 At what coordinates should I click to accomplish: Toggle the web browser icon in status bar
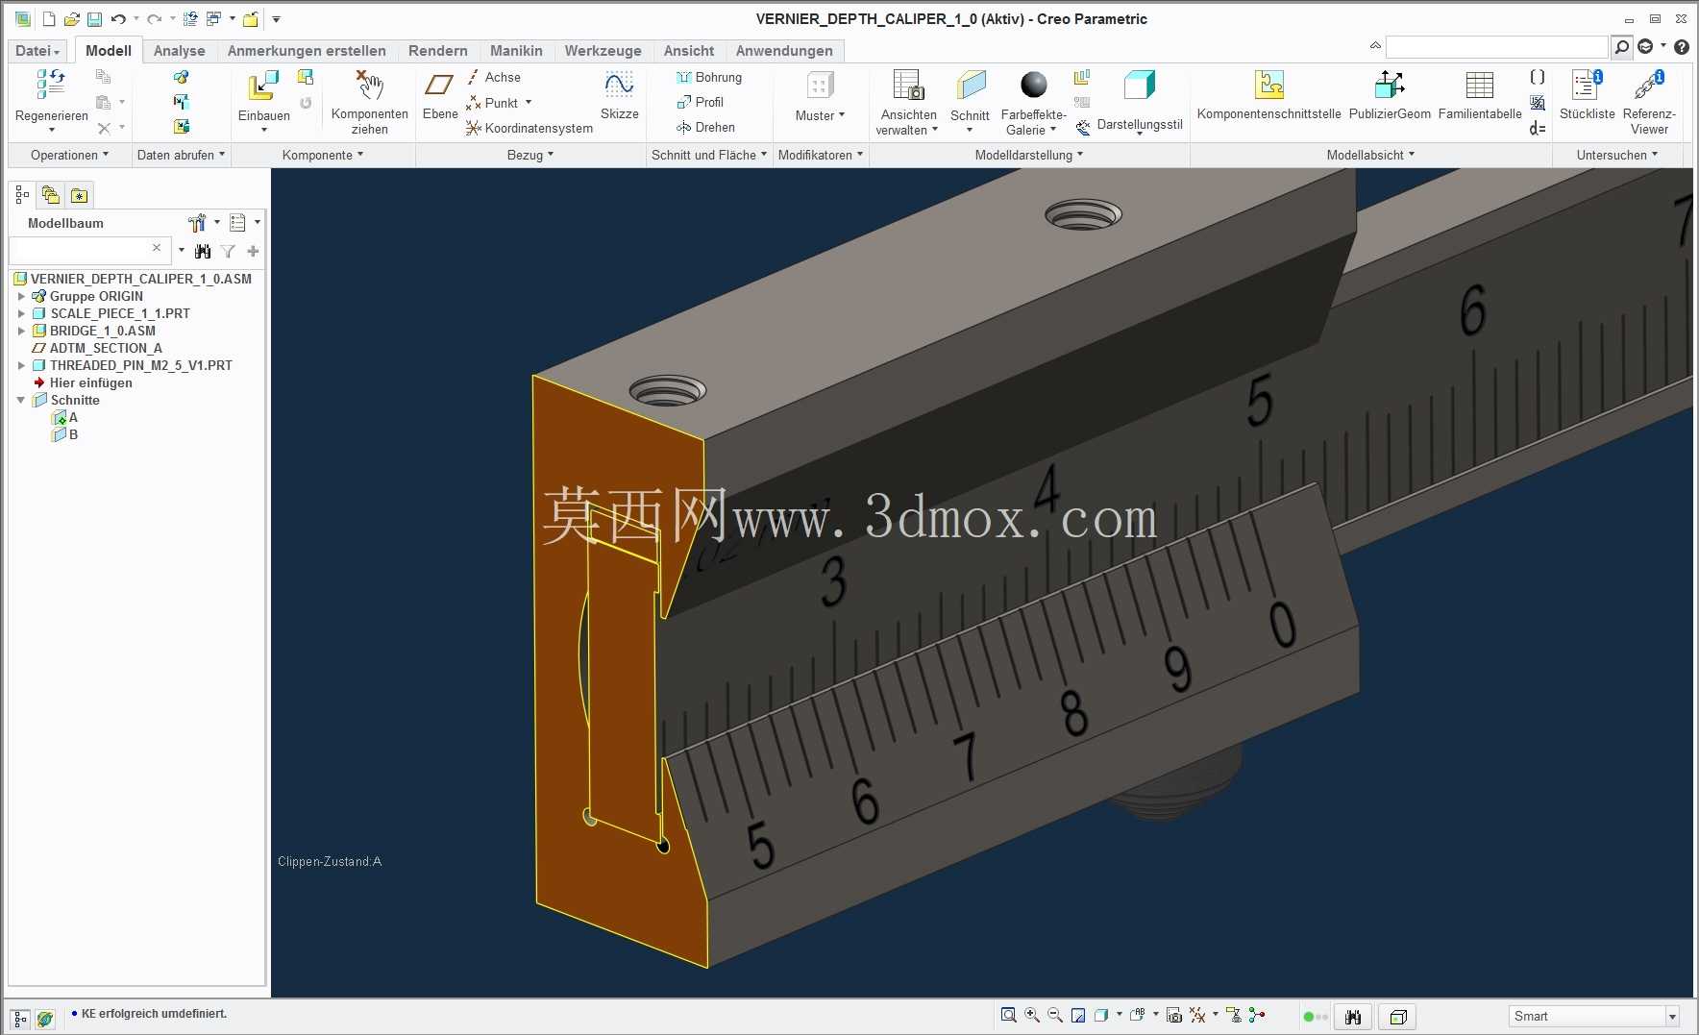click(45, 1019)
